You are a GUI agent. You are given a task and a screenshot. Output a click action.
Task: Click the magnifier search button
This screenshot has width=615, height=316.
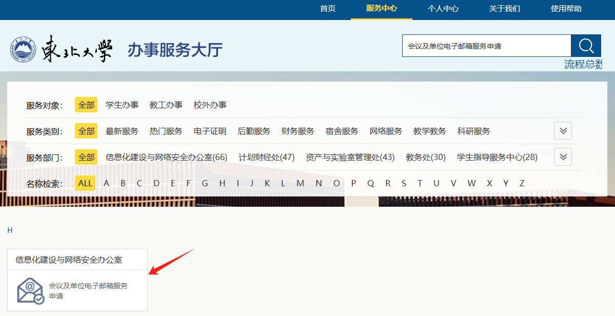click(586, 46)
